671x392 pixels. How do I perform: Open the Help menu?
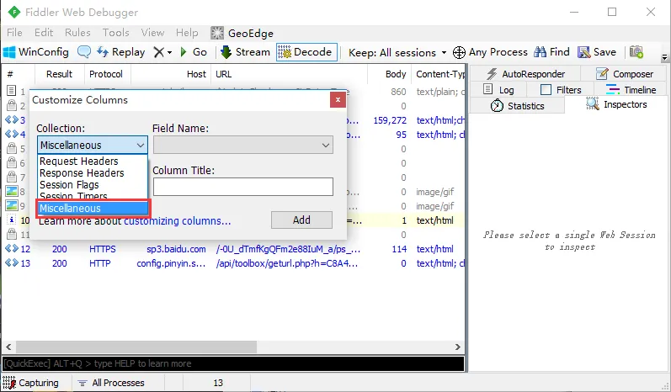pos(187,33)
